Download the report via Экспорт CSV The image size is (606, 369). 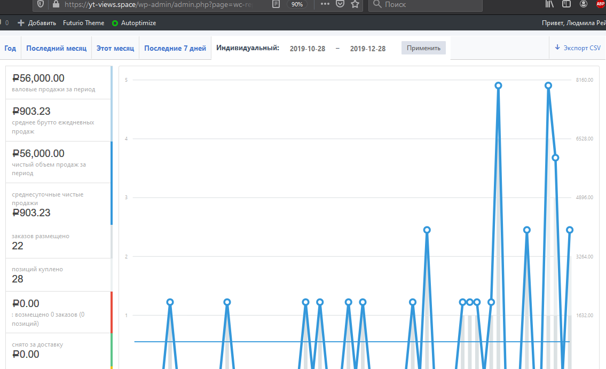[x=577, y=48]
